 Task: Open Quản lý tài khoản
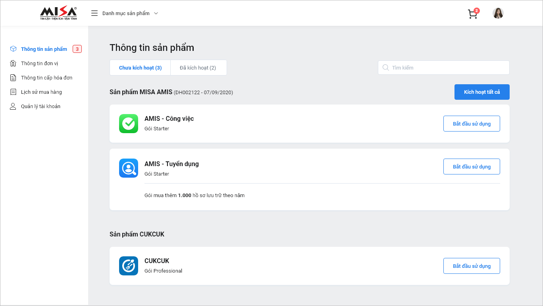coord(40,106)
